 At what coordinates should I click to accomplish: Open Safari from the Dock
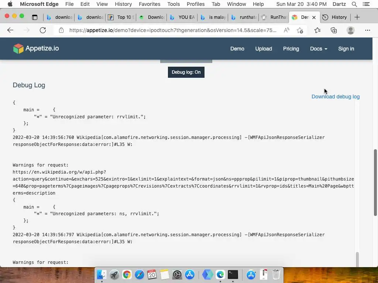tap(139, 274)
